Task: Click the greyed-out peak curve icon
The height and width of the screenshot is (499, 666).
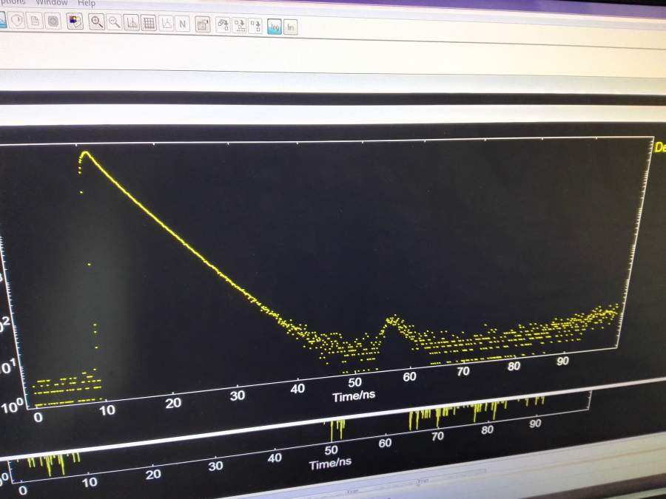Action: 166,24
